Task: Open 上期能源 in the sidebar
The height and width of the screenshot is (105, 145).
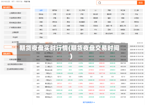Action: click(15, 32)
